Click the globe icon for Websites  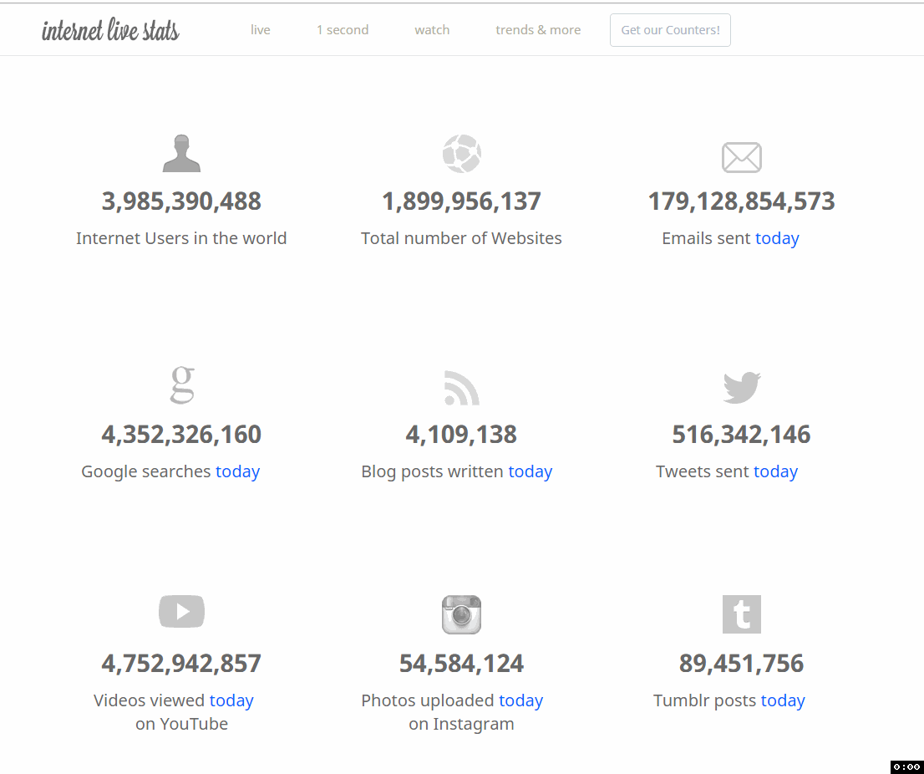click(x=461, y=154)
